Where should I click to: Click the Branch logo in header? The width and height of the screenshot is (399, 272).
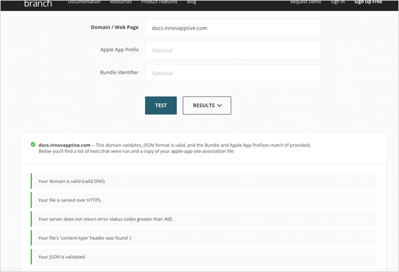click(x=38, y=4)
